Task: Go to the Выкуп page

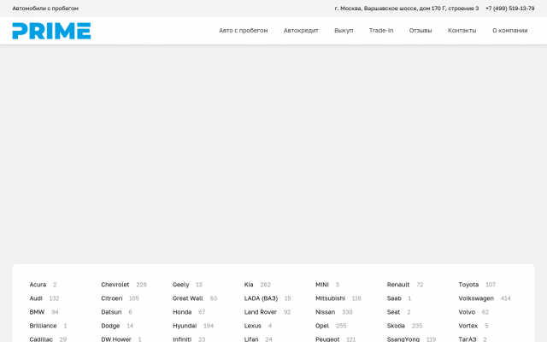Action: pyautogui.click(x=344, y=31)
